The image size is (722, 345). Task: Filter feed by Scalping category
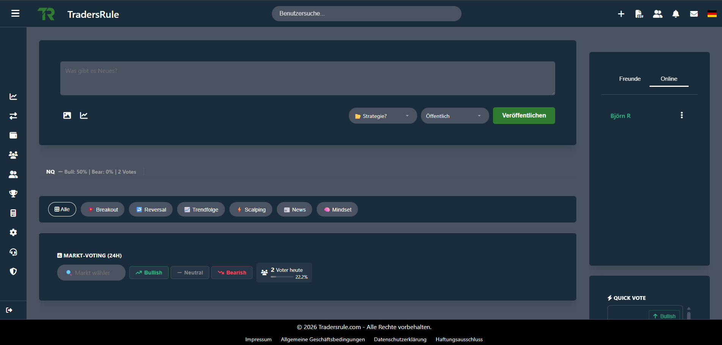point(251,210)
